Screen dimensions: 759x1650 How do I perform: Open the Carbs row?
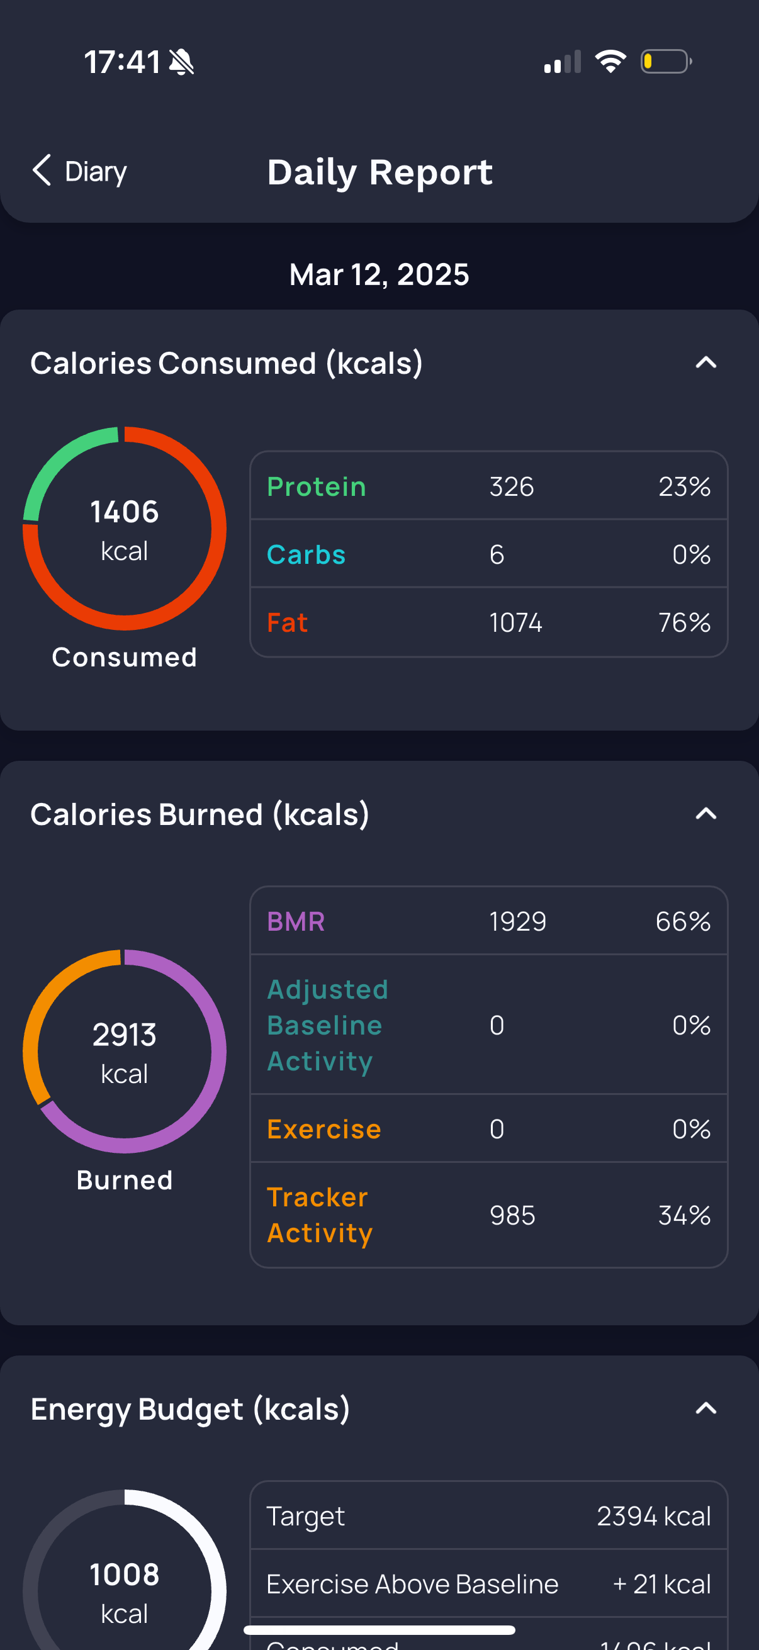click(x=489, y=554)
